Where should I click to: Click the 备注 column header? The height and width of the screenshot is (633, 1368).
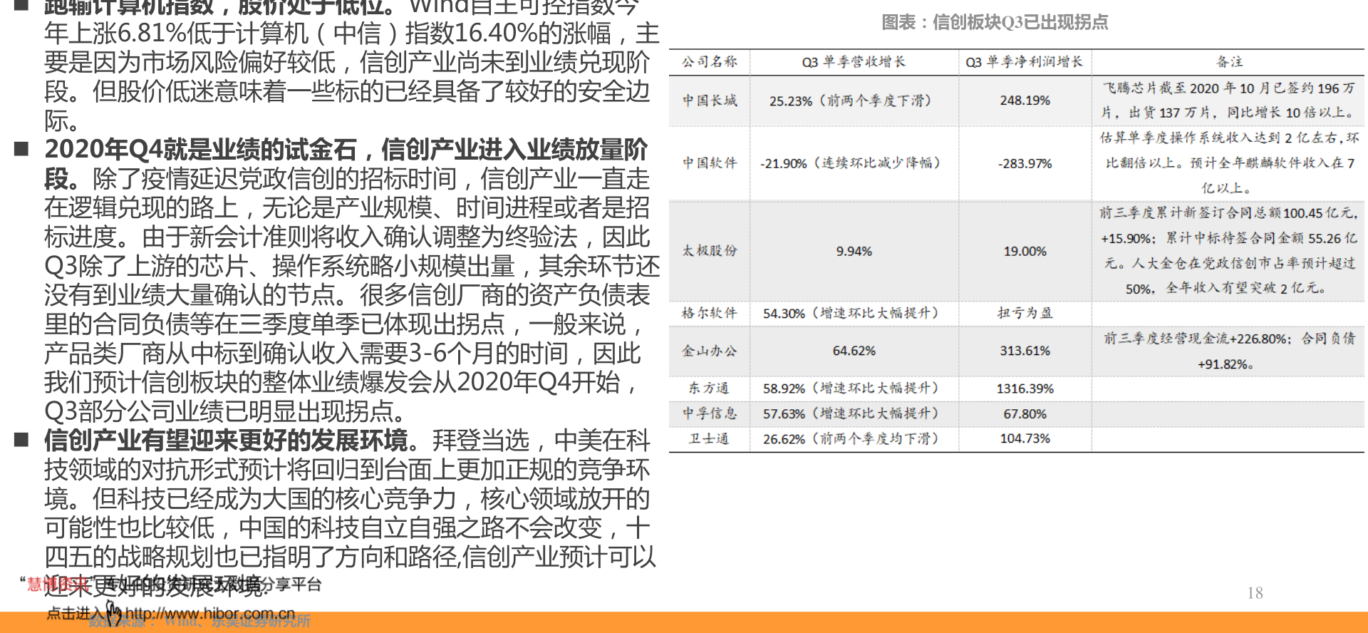pyautogui.click(x=1230, y=62)
